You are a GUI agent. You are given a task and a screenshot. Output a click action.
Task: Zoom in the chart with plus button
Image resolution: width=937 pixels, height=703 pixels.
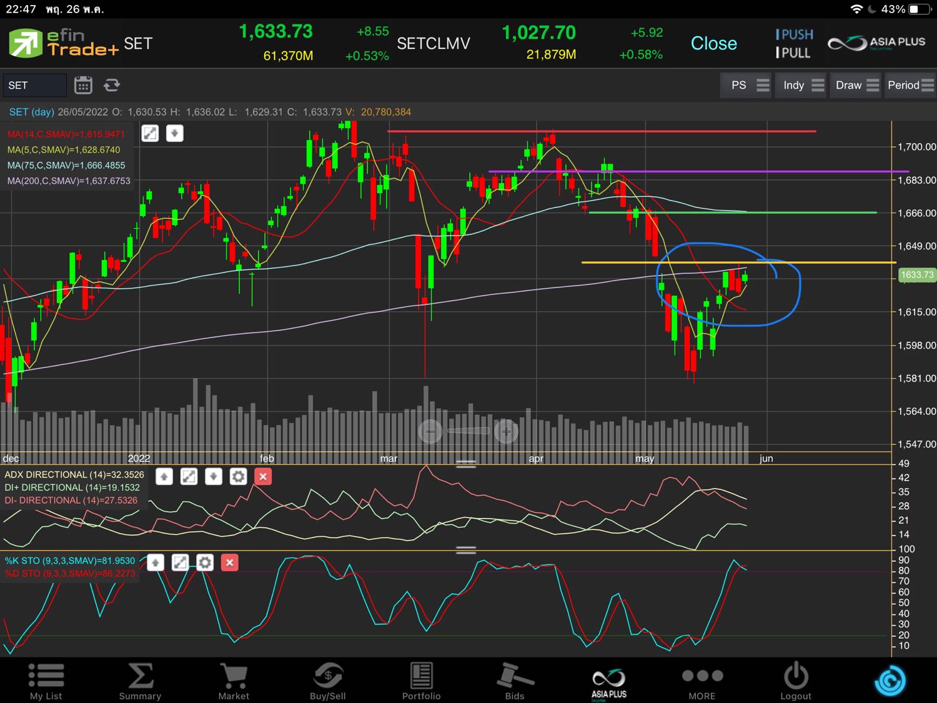506,431
